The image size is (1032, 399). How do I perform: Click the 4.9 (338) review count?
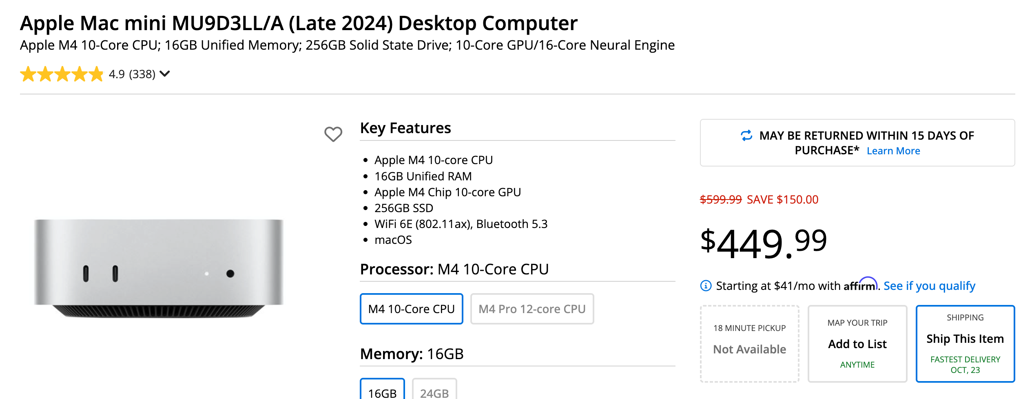click(x=132, y=74)
